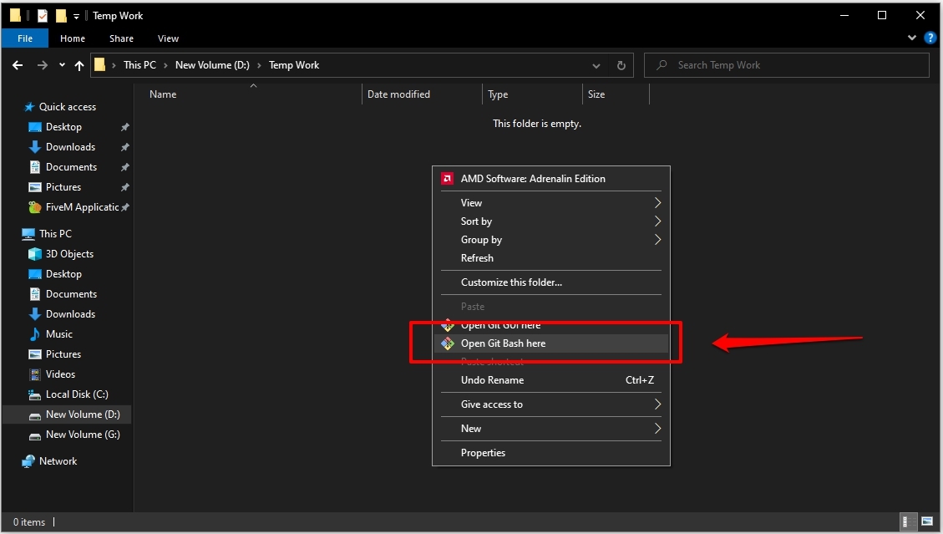
Task: Click the Back navigation arrow
Action: click(18, 65)
